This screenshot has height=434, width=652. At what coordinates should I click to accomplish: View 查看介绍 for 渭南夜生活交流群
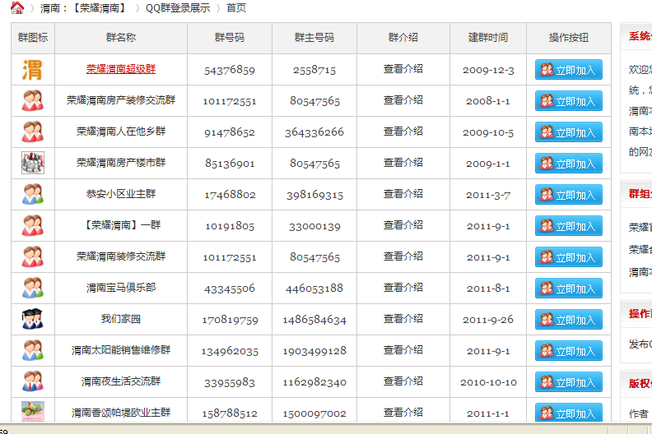(x=403, y=381)
